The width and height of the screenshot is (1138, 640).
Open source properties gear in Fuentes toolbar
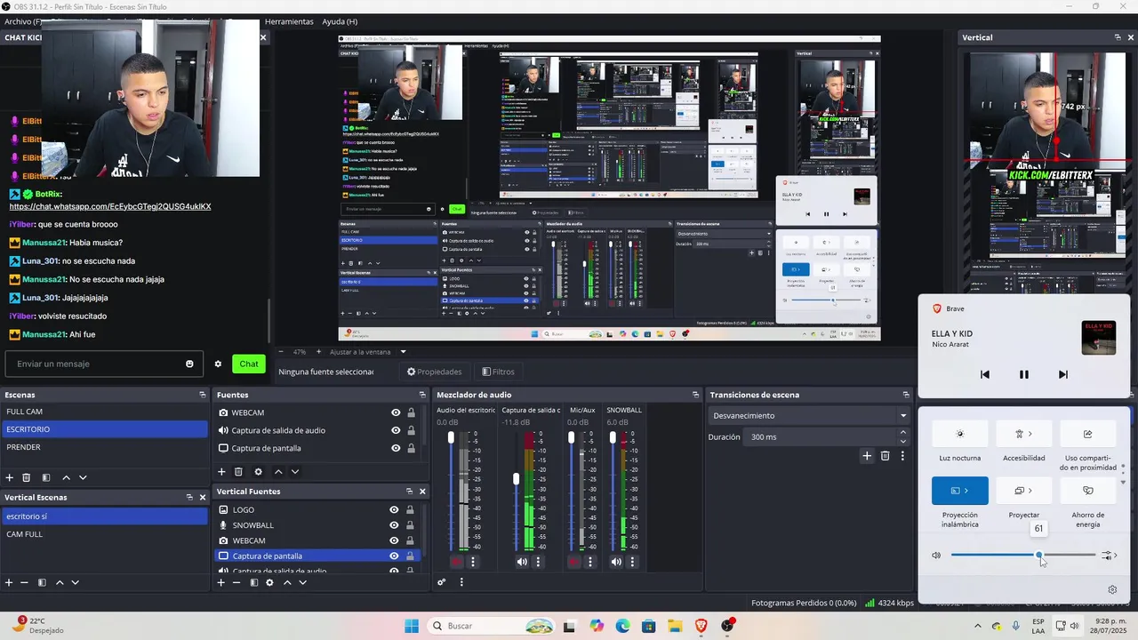point(258,472)
